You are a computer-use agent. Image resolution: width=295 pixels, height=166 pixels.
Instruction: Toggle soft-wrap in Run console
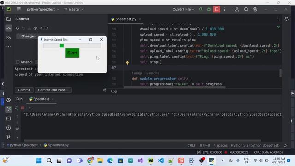tap(17, 128)
